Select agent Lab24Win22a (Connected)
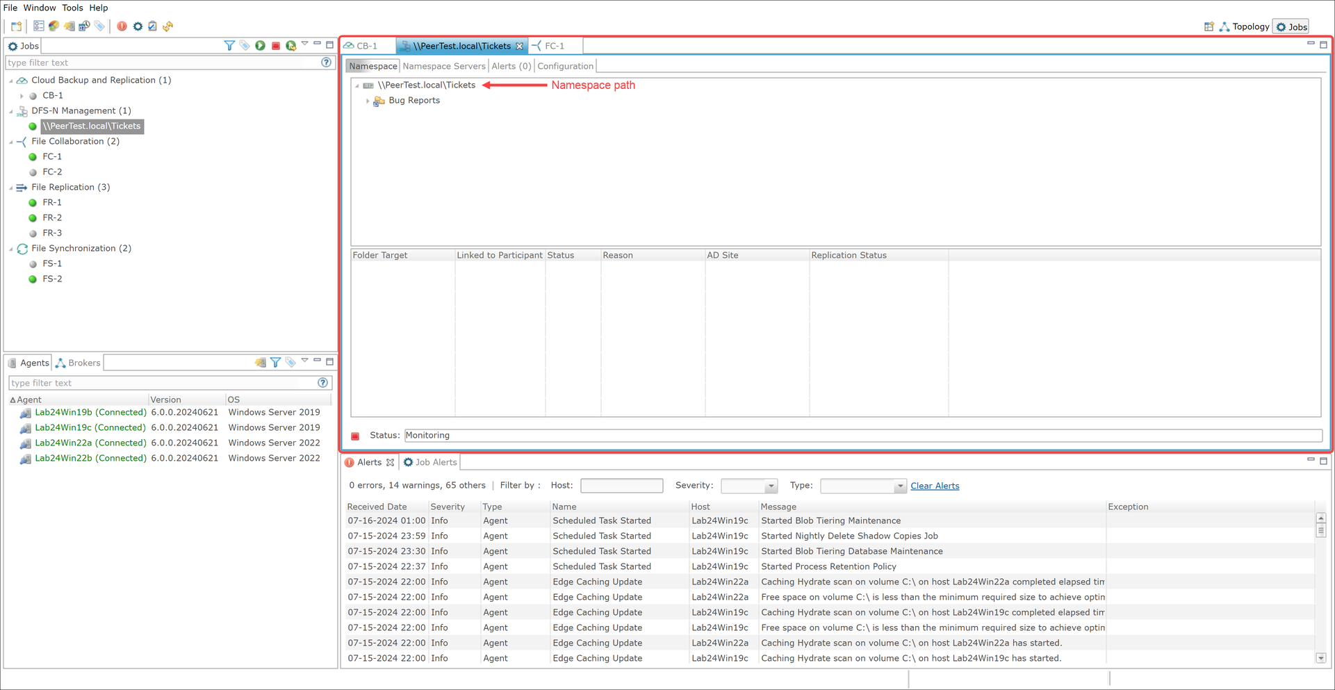Viewport: 1335px width, 690px height. click(x=90, y=443)
